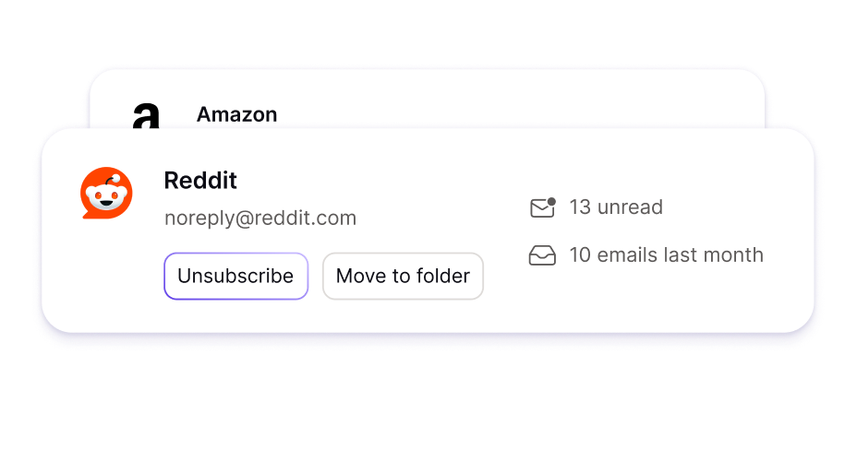
Task: Open the Amazon sender name
Action: pos(236,114)
